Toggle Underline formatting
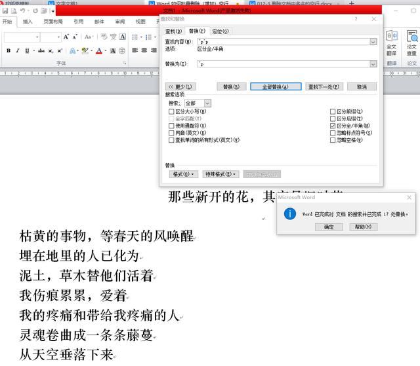420x366 pixels. click(27, 50)
